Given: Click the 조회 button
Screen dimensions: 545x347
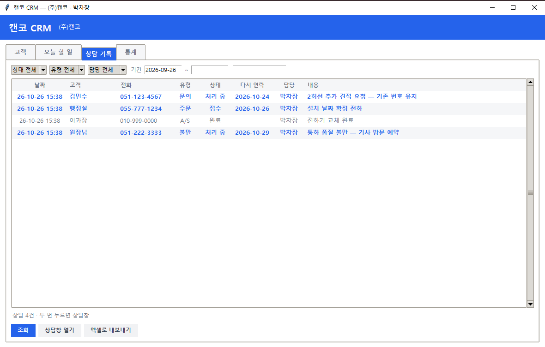Looking at the screenshot, I should click(23, 330).
